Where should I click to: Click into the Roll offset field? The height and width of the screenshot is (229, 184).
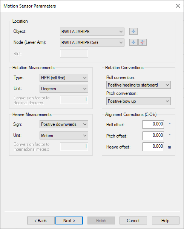[153, 124]
